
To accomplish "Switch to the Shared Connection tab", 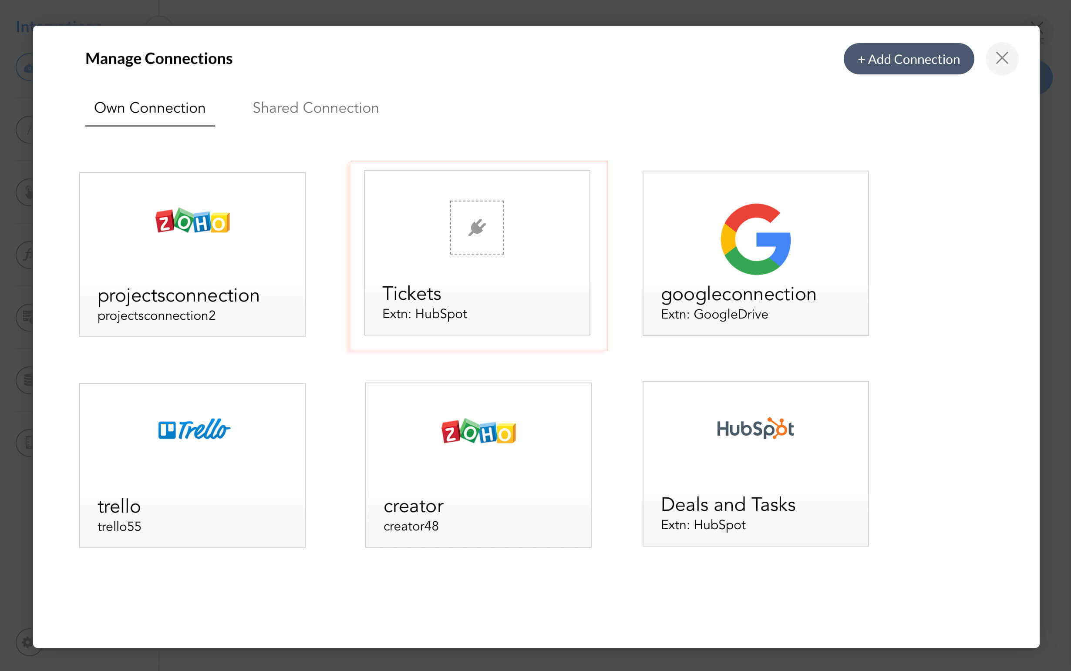I will click(x=315, y=108).
